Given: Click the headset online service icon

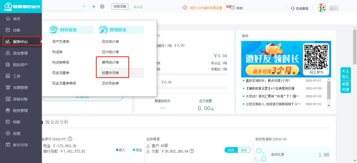Looking at the screenshot, I should 293,8.
